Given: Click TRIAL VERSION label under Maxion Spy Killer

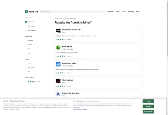Looking at the screenshot, I should pos(68,66).
